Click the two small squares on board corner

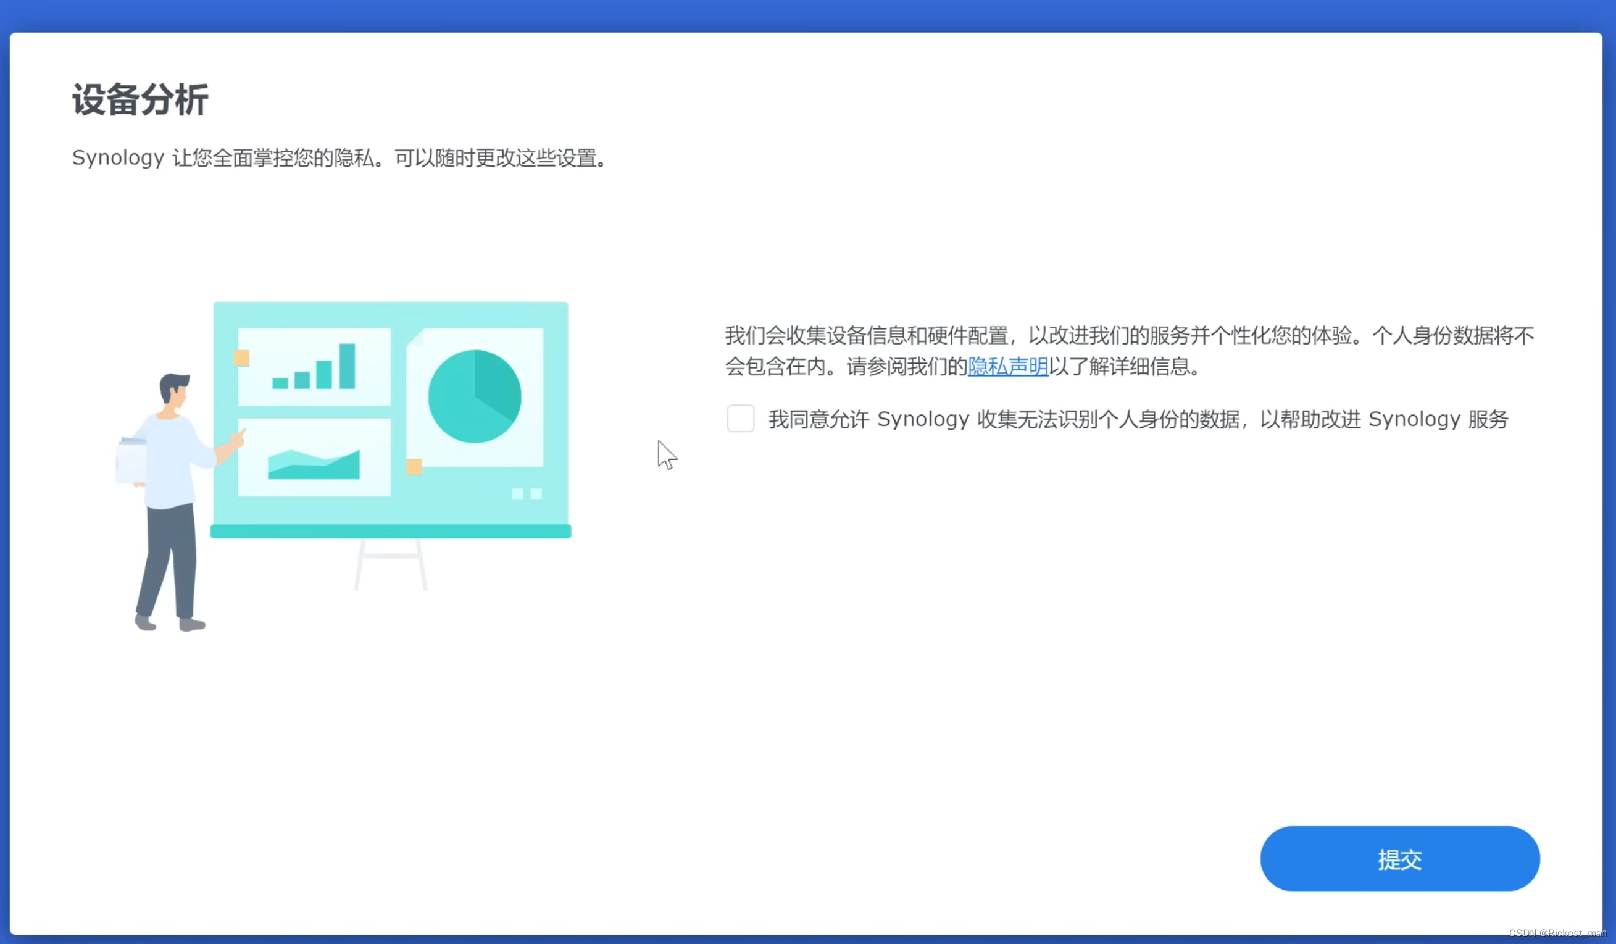pos(527,494)
